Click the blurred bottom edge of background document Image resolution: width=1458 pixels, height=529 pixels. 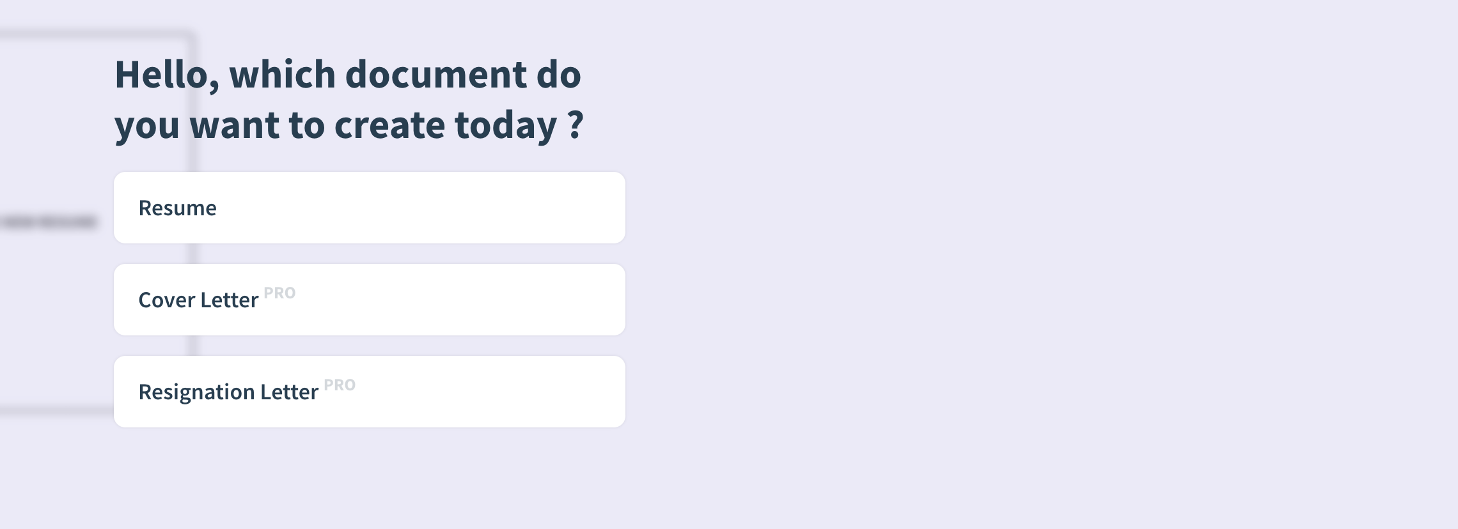tap(56, 410)
